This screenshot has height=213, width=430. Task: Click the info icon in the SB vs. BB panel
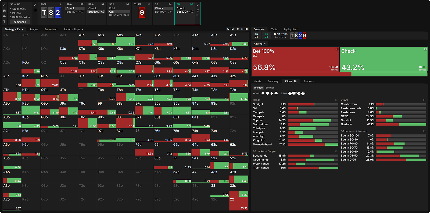(x=35, y=10)
